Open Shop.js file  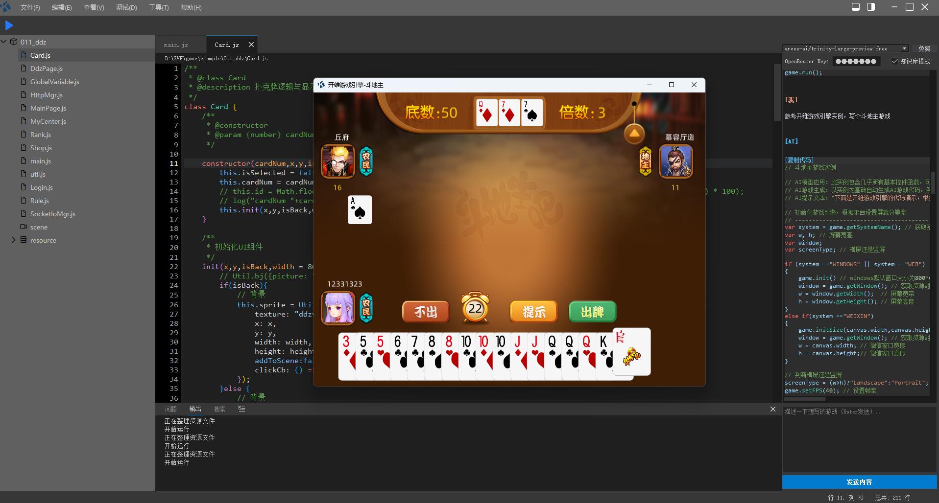tap(41, 148)
